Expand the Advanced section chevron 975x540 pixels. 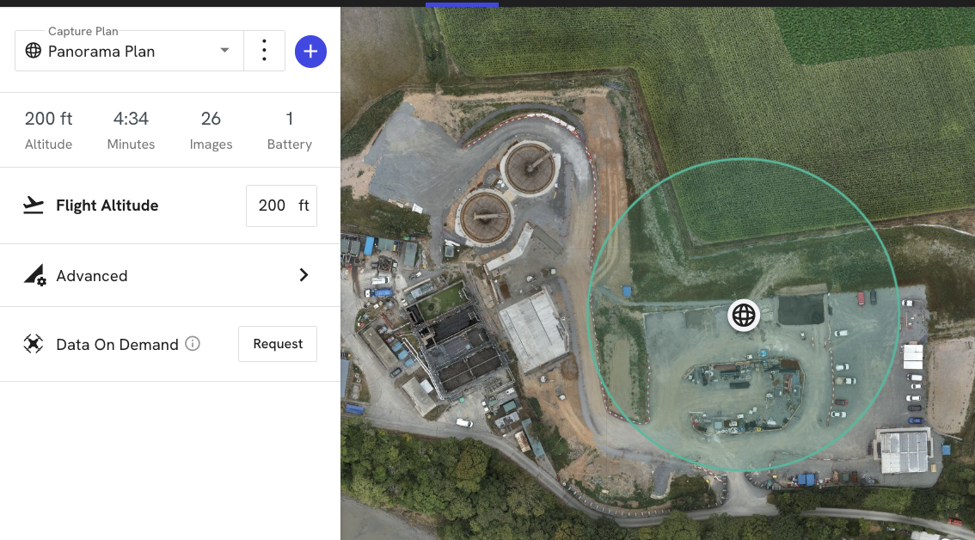[x=304, y=275]
